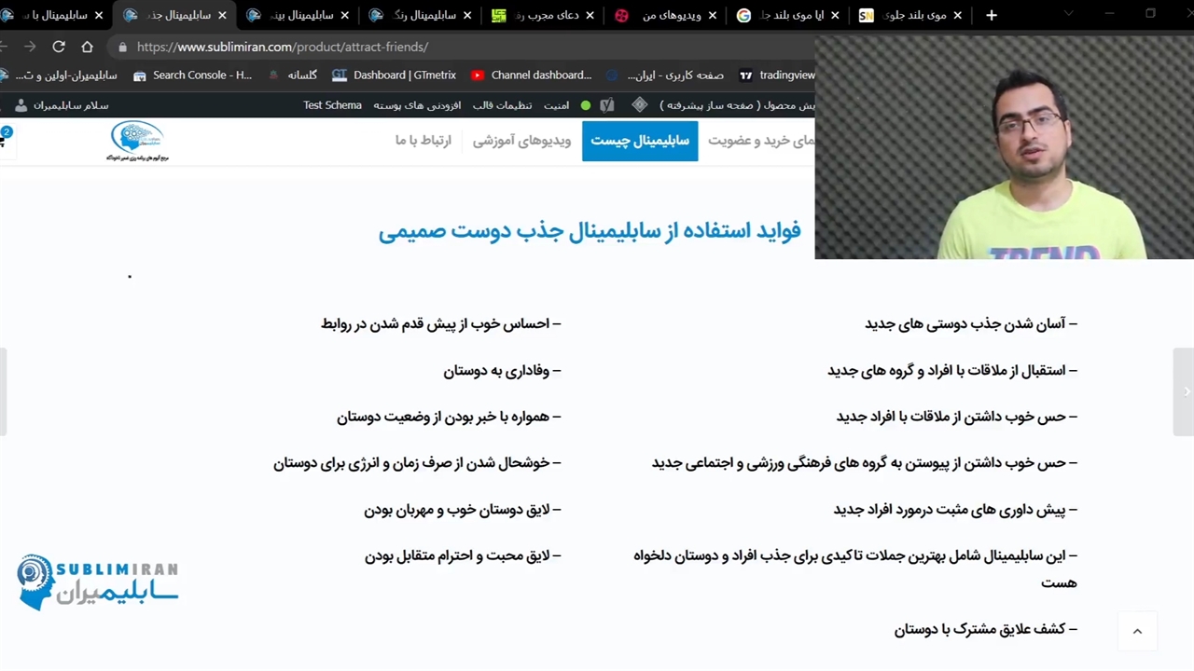Screen dimensions: 1194x671
Task: Open the shopping cart with badge 2
Action: pyautogui.click(x=4, y=138)
